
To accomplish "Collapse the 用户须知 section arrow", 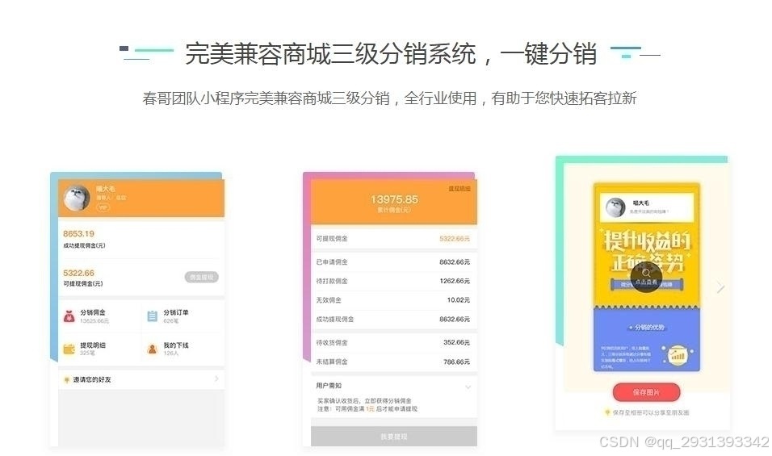I will coord(468,387).
